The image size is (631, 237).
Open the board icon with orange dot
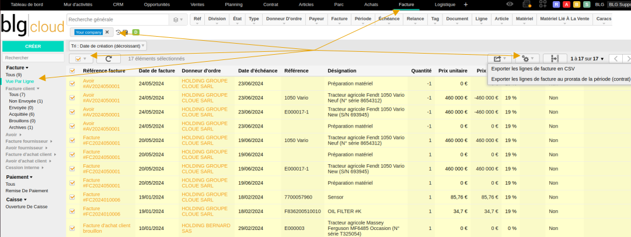(527, 4)
